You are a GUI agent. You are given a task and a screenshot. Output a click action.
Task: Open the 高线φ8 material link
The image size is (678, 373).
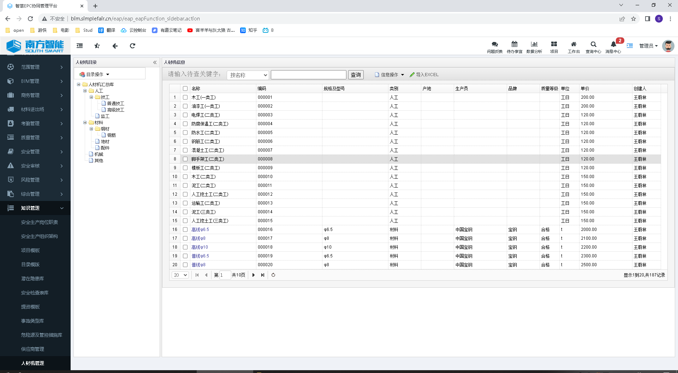coord(198,238)
